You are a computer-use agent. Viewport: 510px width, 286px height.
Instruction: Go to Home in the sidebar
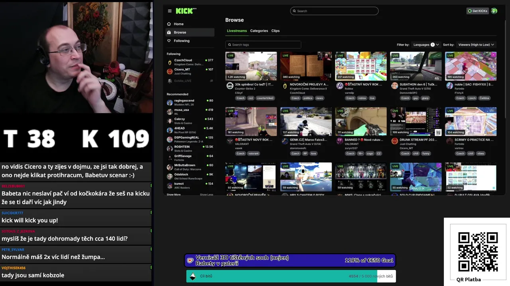click(190, 24)
